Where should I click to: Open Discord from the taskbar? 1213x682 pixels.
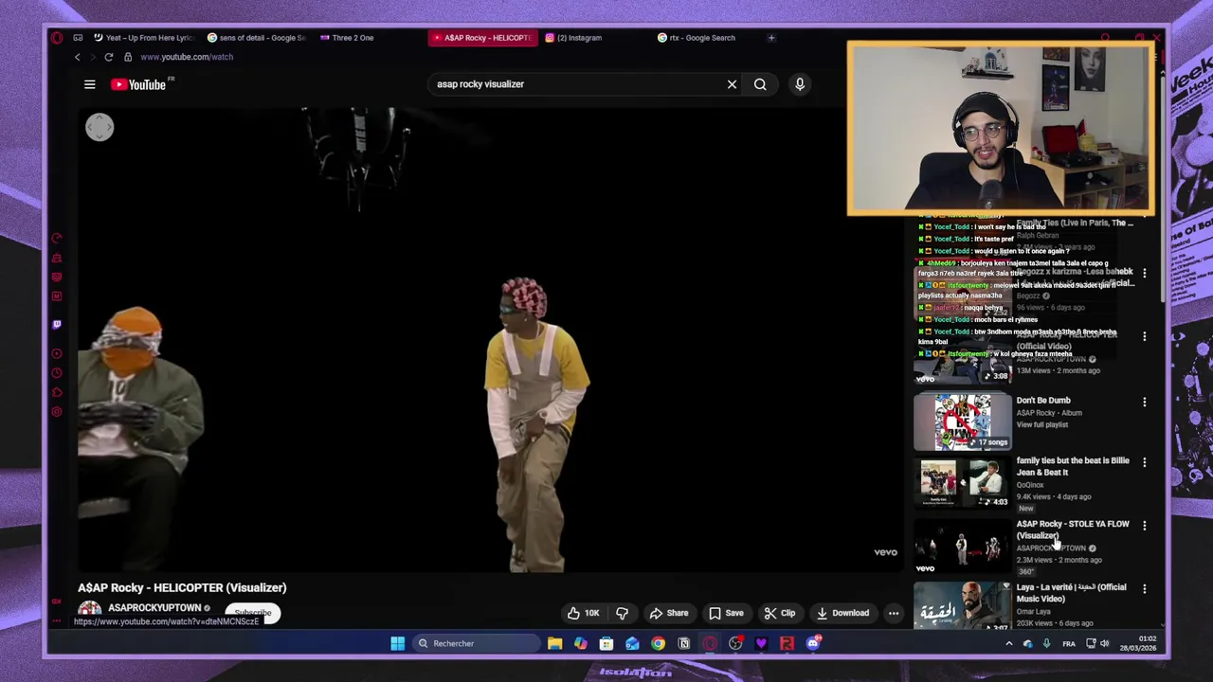coord(813,643)
